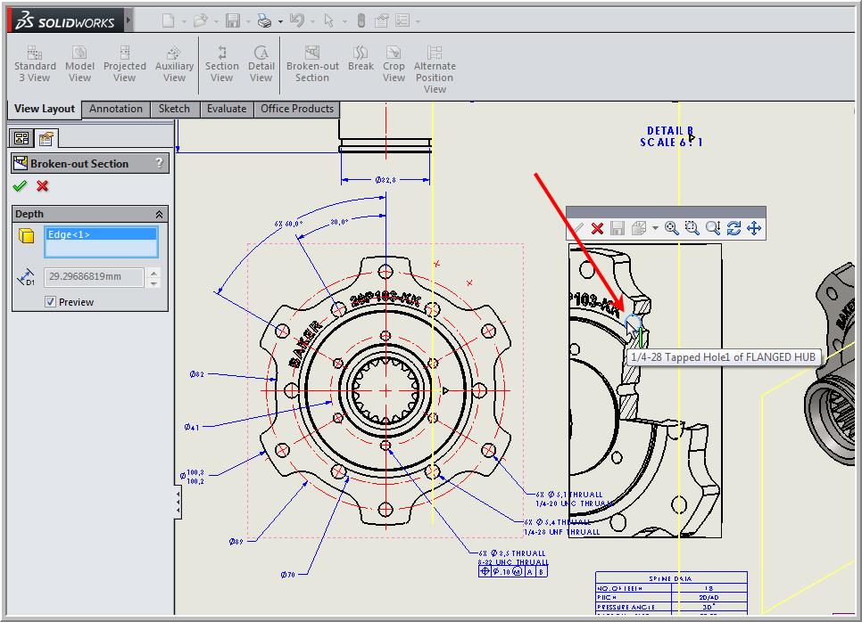Accept with the green checkmark
This screenshot has width=862, height=622.
(20, 186)
